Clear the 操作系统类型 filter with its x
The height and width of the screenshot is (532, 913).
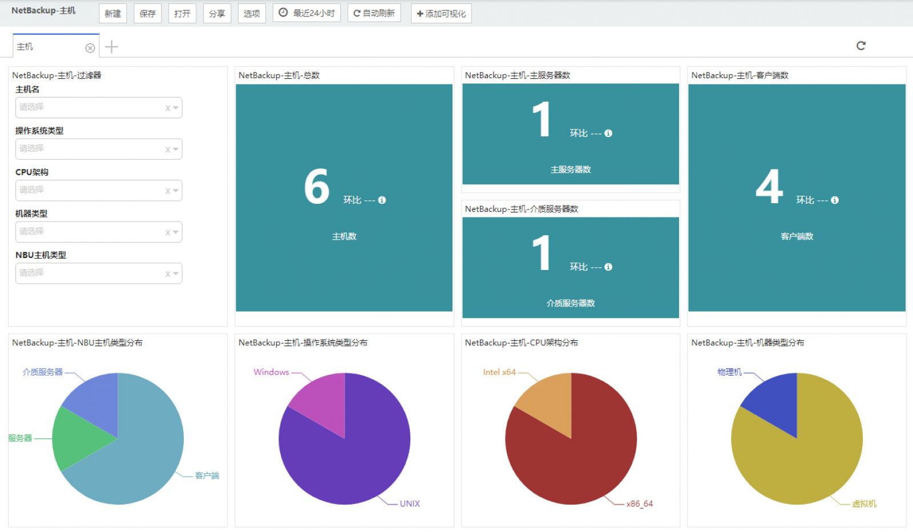coord(168,150)
